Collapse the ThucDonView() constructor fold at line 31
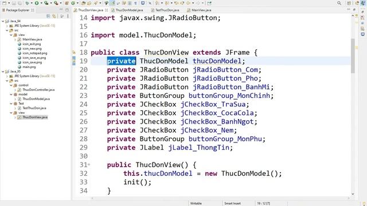The image size is (367, 206). (x=89, y=165)
